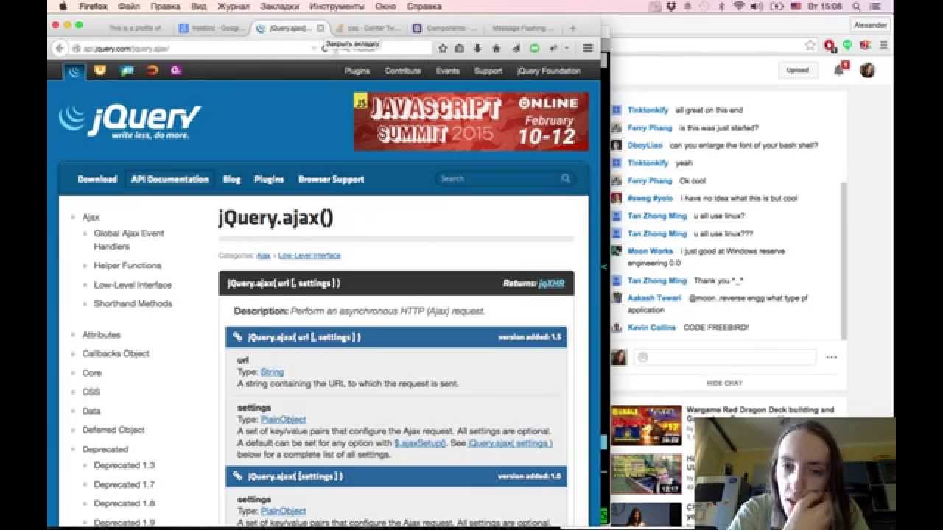Click the jQuery UI project icon
Screen dimensions: 943x530
100,71
